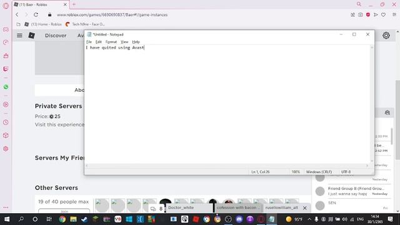400x225 pixels.
Task: Go back in the browser
Action: click(x=17, y=15)
